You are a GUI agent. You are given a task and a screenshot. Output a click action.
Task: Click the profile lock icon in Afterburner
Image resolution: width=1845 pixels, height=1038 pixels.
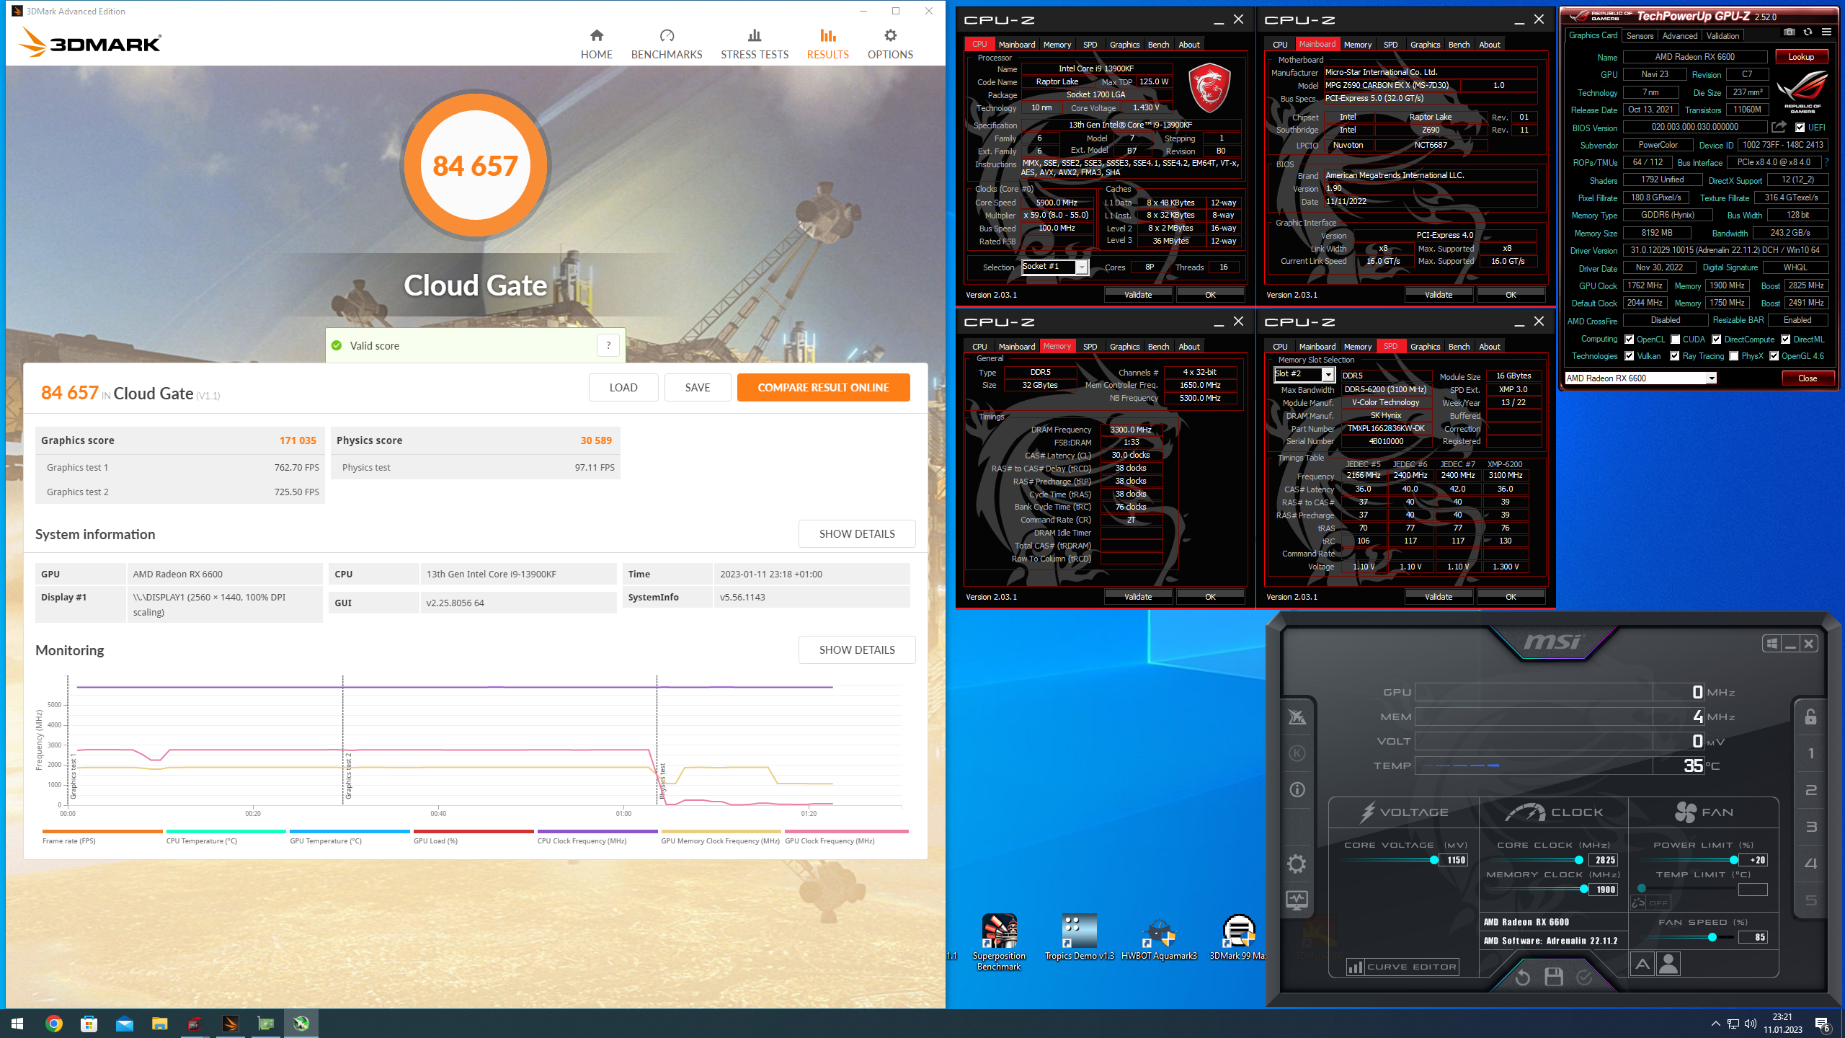[1810, 717]
